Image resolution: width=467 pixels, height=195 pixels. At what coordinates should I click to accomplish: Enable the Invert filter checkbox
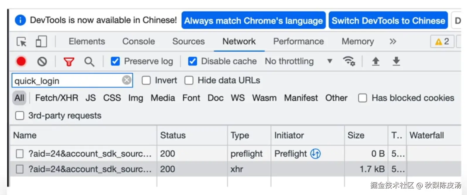tap(146, 80)
